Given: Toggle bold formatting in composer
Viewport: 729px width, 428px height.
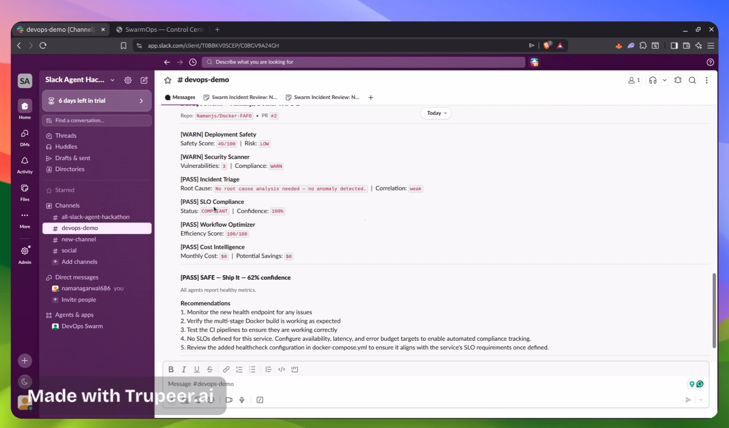Looking at the screenshot, I should click(x=171, y=370).
